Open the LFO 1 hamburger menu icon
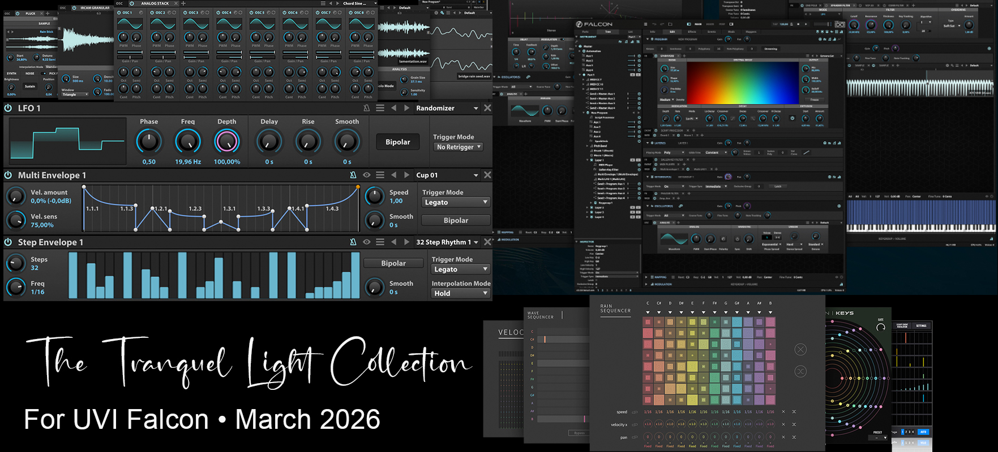This screenshot has height=452, width=998. (380, 108)
